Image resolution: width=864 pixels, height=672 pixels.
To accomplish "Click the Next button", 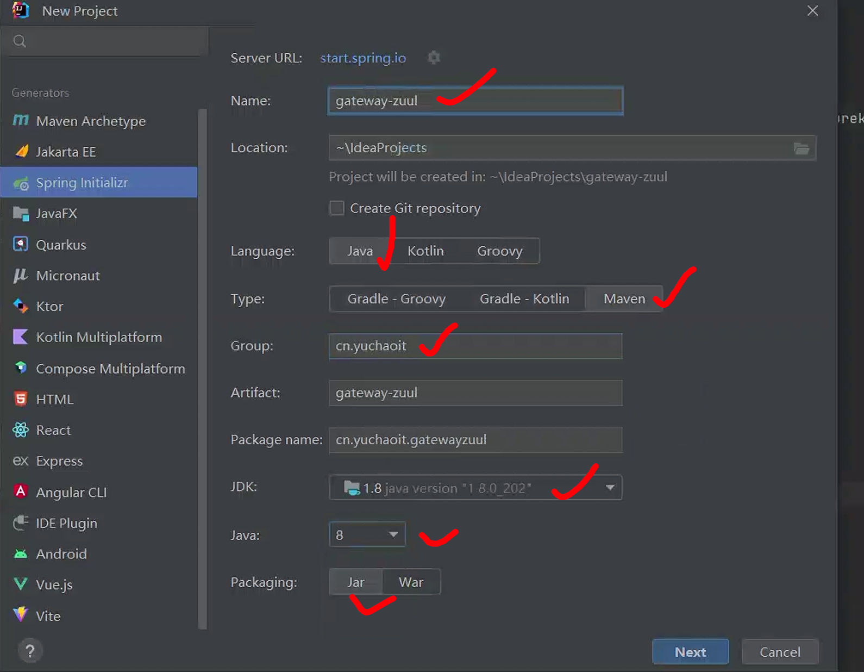I will [690, 652].
